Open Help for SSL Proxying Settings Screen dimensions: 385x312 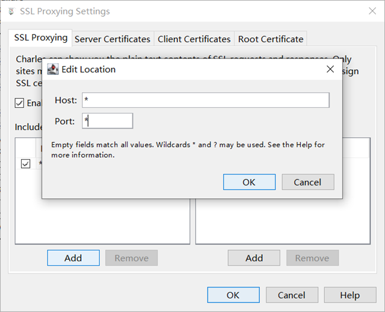click(x=350, y=295)
